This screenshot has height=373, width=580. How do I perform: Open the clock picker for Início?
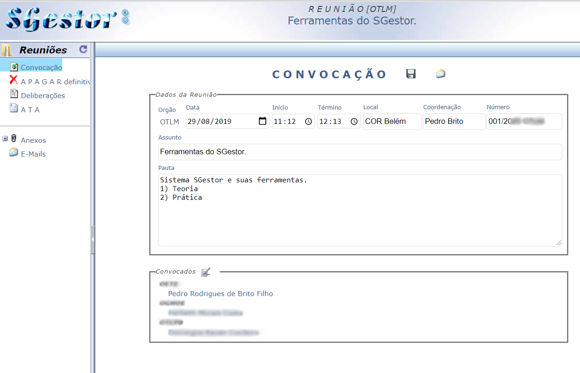[x=309, y=122]
